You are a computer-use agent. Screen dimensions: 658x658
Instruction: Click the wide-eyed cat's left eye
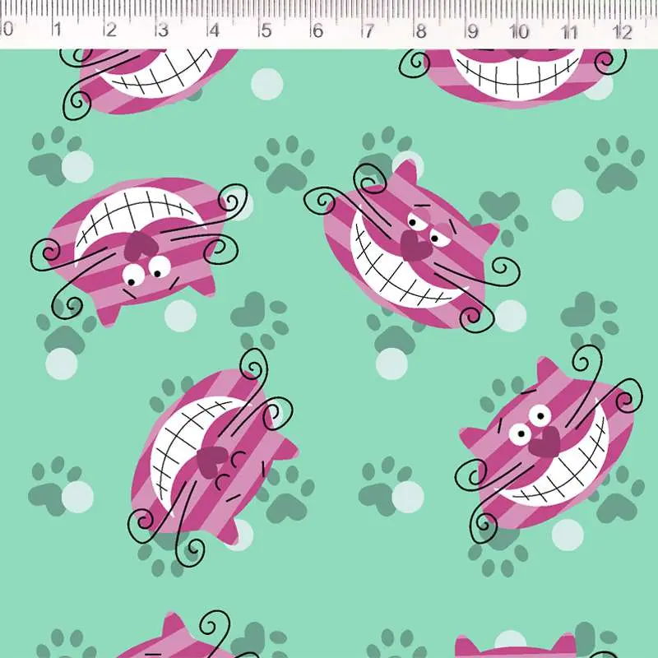pyautogui.click(x=519, y=433)
